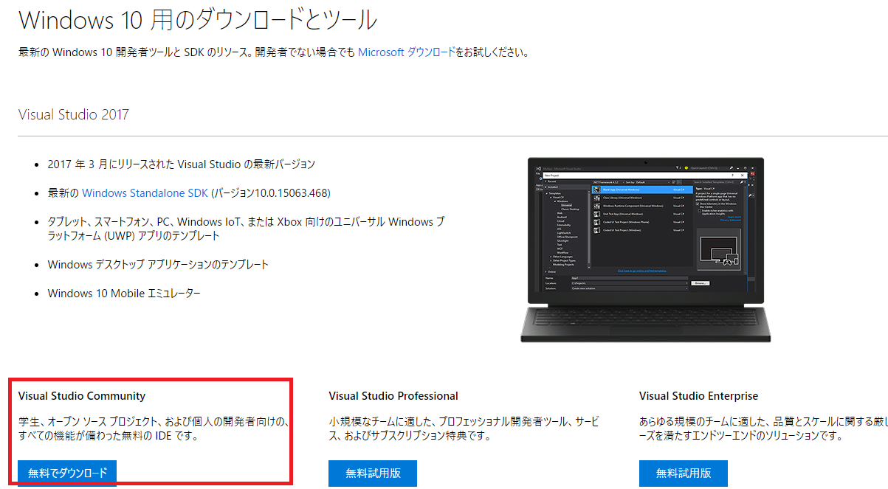The image size is (888, 489).
Task: Click the Visual Studio Enterprise heading
Action: [x=698, y=396]
